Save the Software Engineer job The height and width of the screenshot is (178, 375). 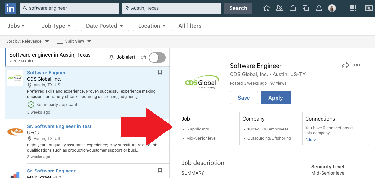tap(244, 98)
